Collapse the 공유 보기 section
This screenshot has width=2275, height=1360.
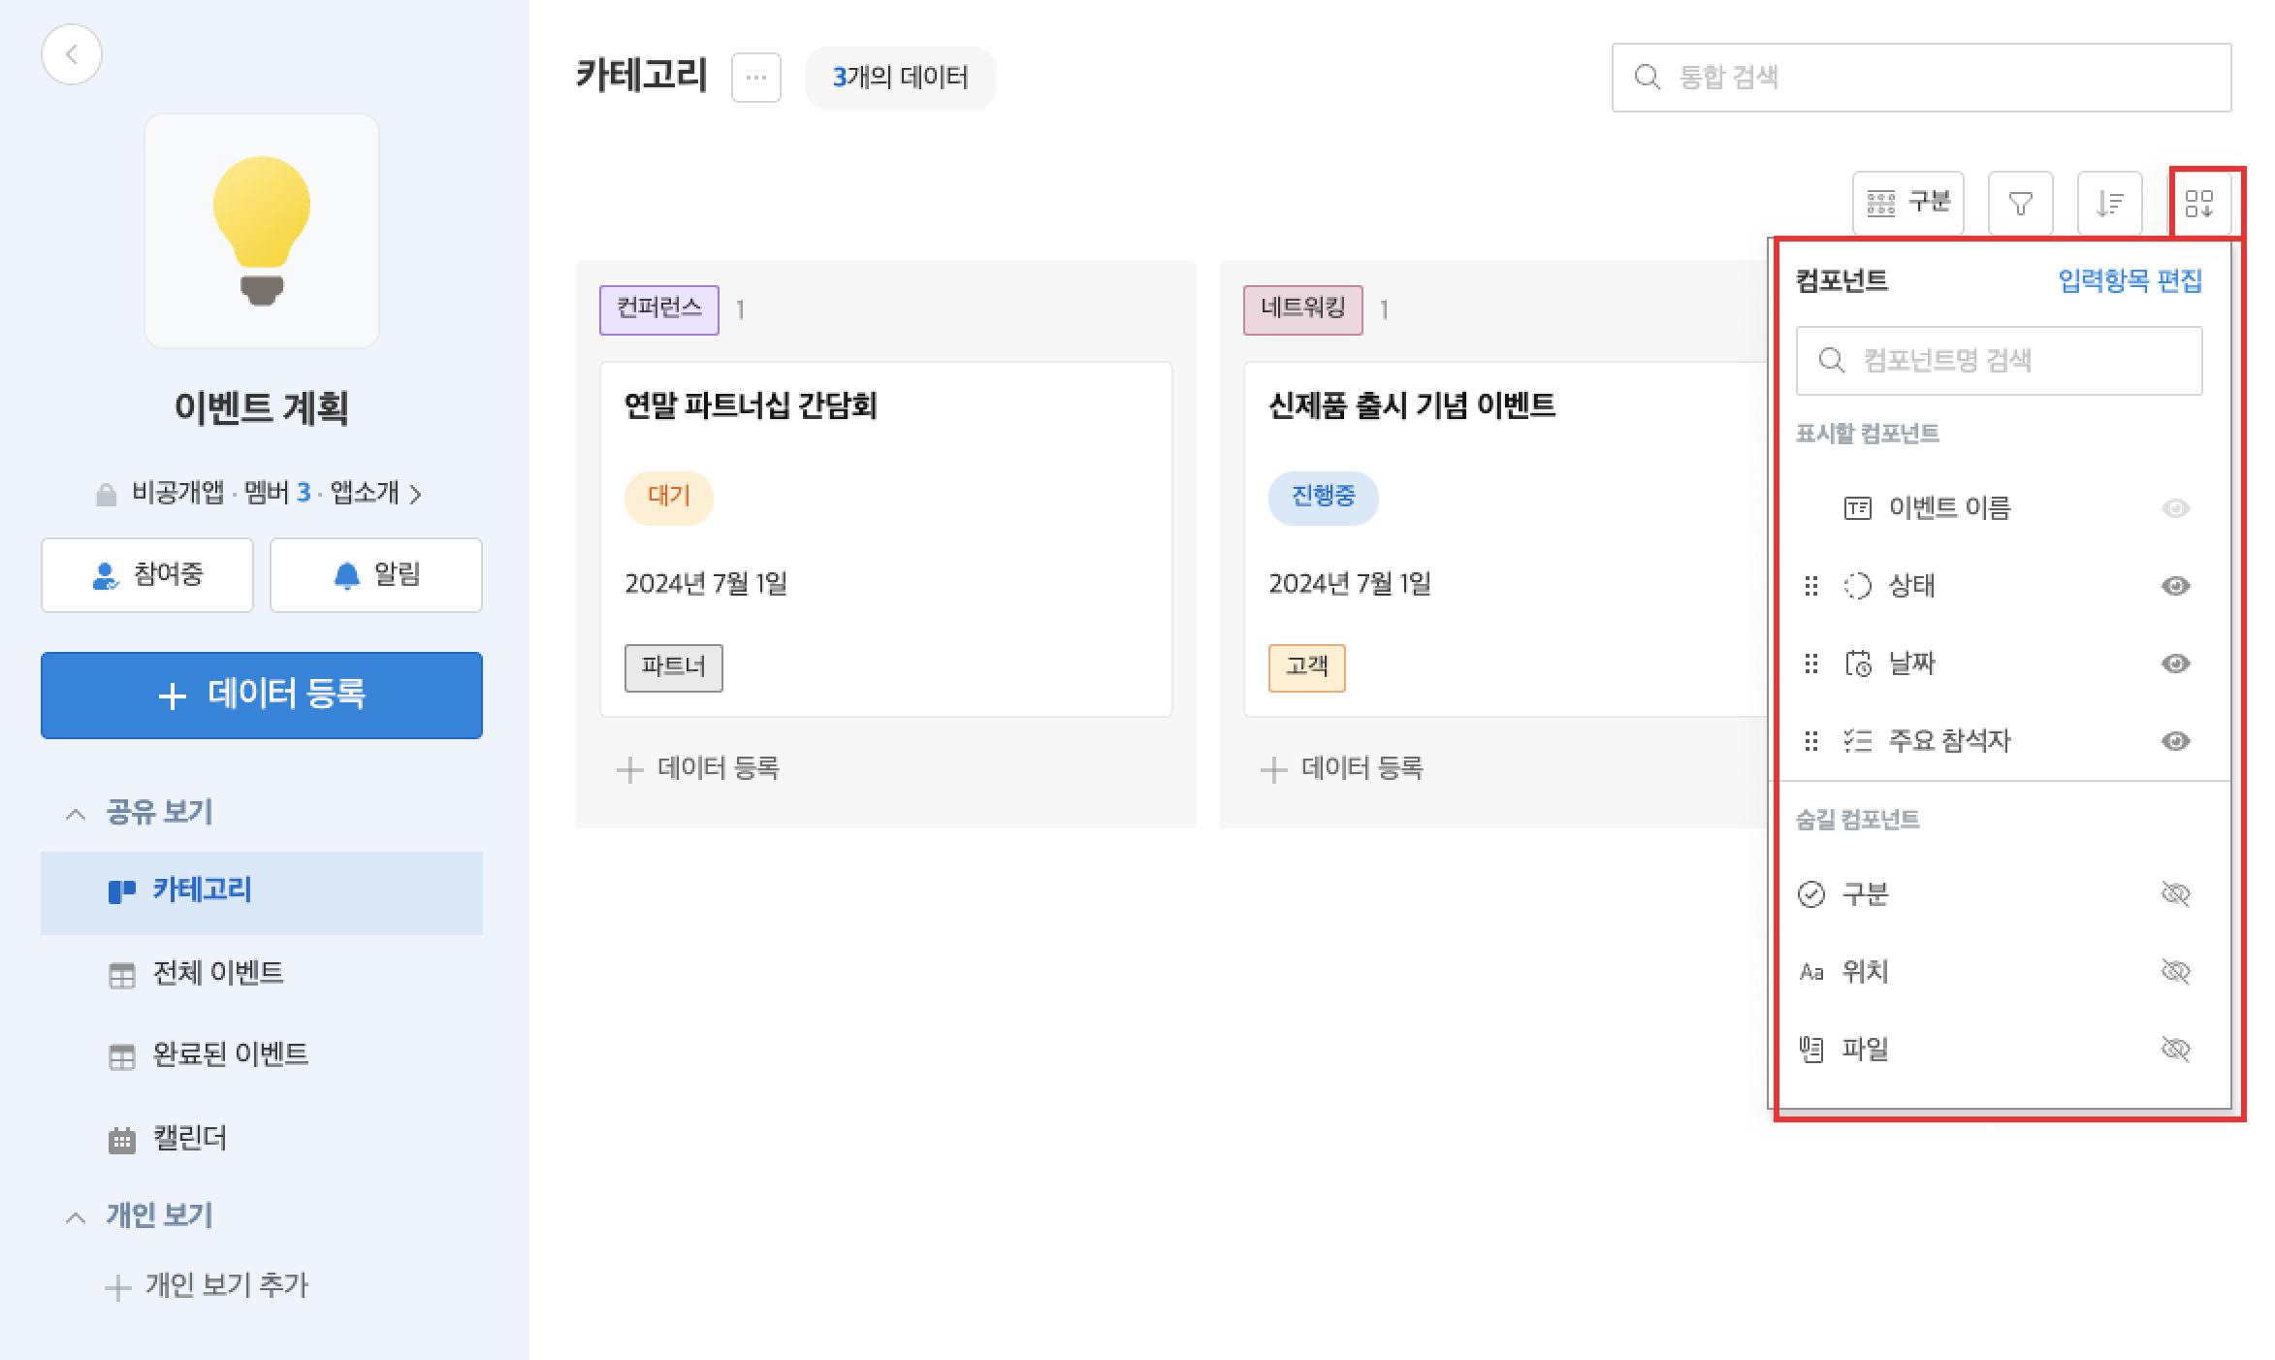coord(76,813)
